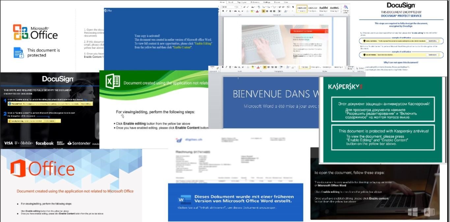Open the Borders menu in Bienvenue Word window

(x=294, y=67)
